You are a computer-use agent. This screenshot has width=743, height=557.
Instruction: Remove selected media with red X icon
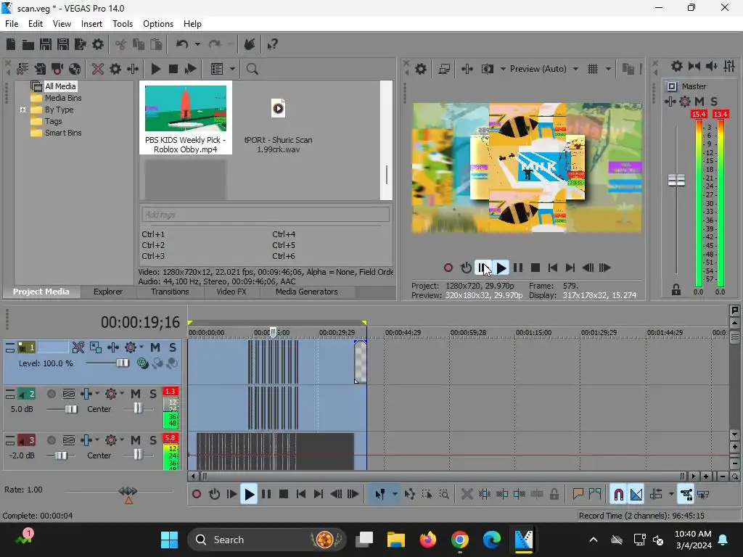[x=98, y=69]
